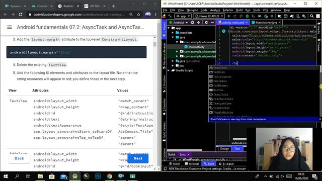Open Project panel settings gear
This screenshot has width=322, height=181.
(206, 22)
